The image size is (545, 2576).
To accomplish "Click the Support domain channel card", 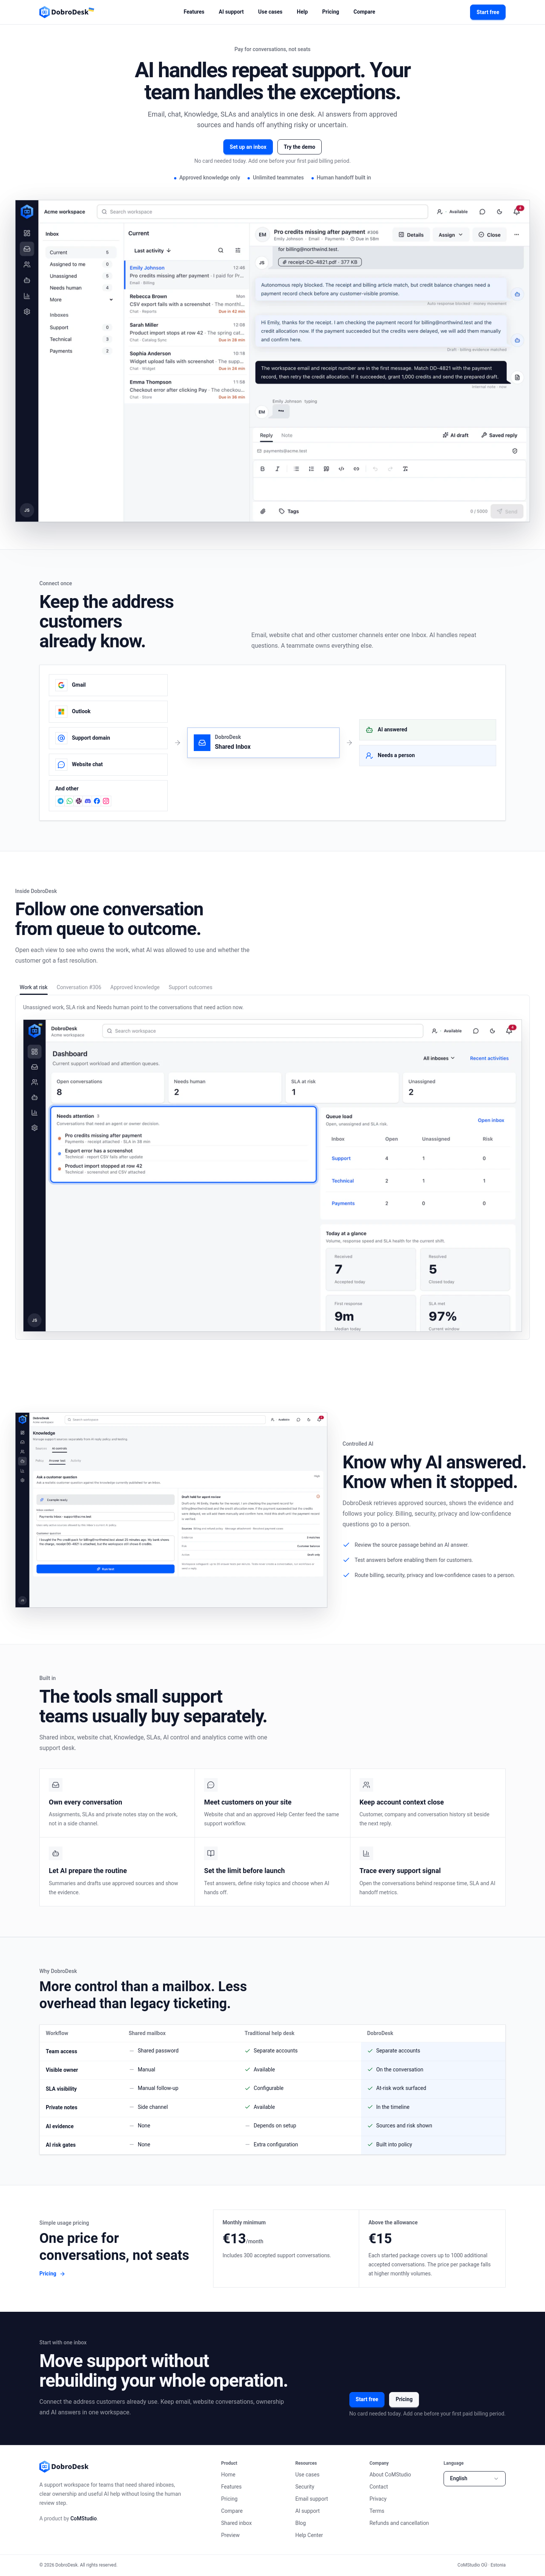I will (108, 738).
